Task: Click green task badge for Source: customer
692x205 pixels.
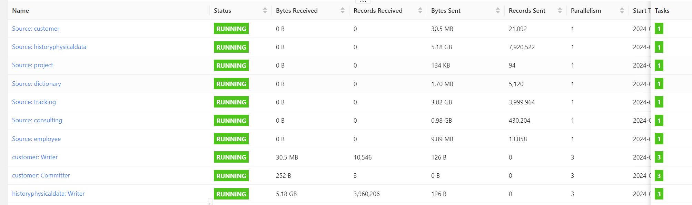Action: point(659,29)
